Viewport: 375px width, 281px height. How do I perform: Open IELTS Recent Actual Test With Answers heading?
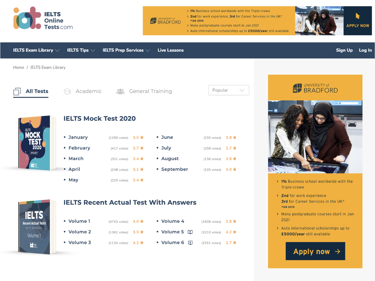pyautogui.click(x=130, y=203)
